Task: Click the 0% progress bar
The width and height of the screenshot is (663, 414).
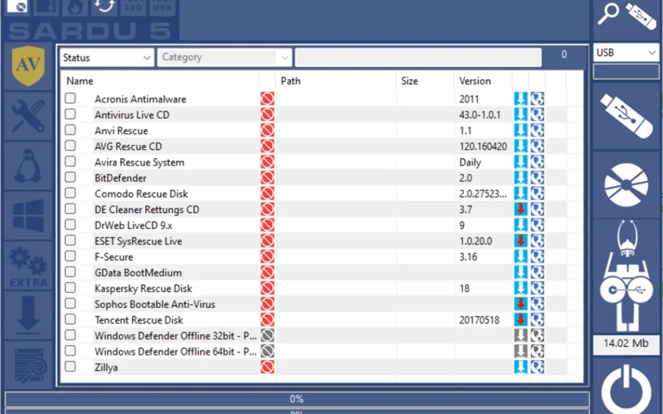Action: 297,399
